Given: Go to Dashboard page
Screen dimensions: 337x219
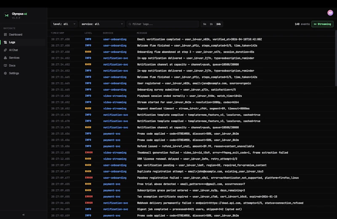Looking at the screenshot, I should pyautogui.click(x=16, y=35).
